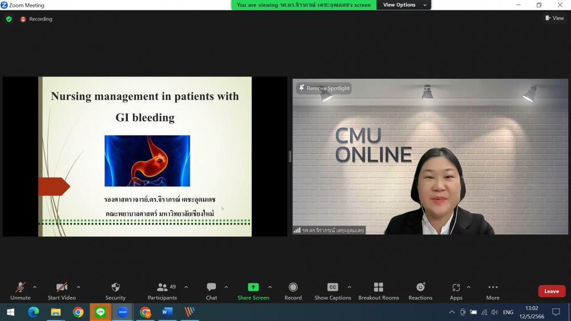Screen dimensions: 571x321
Task: Click Remove Spotlight on speaker video
Action: point(324,89)
